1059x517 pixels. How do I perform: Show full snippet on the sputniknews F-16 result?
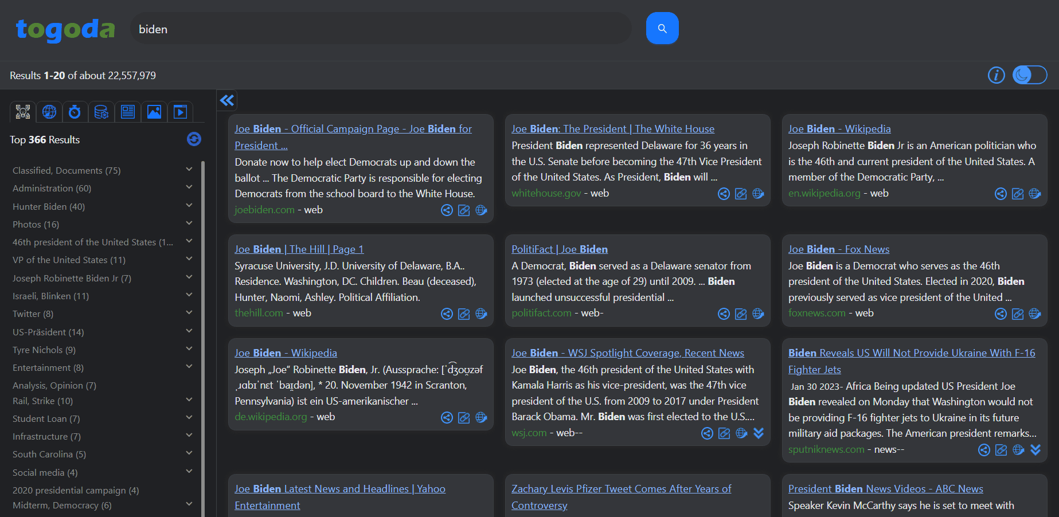pyautogui.click(x=1036, y=450)
